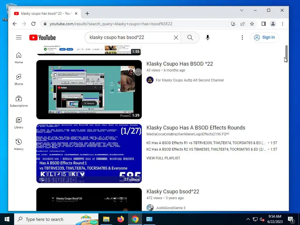Open Home in the sidebar
The width and height of the screenshot is (300, 225).
[19, 58]
